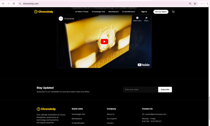This screenshot has height=126, width=210.
Task: Click the Share arrow icon on the video
Action: pyautogui.click(x=146, y=18)
